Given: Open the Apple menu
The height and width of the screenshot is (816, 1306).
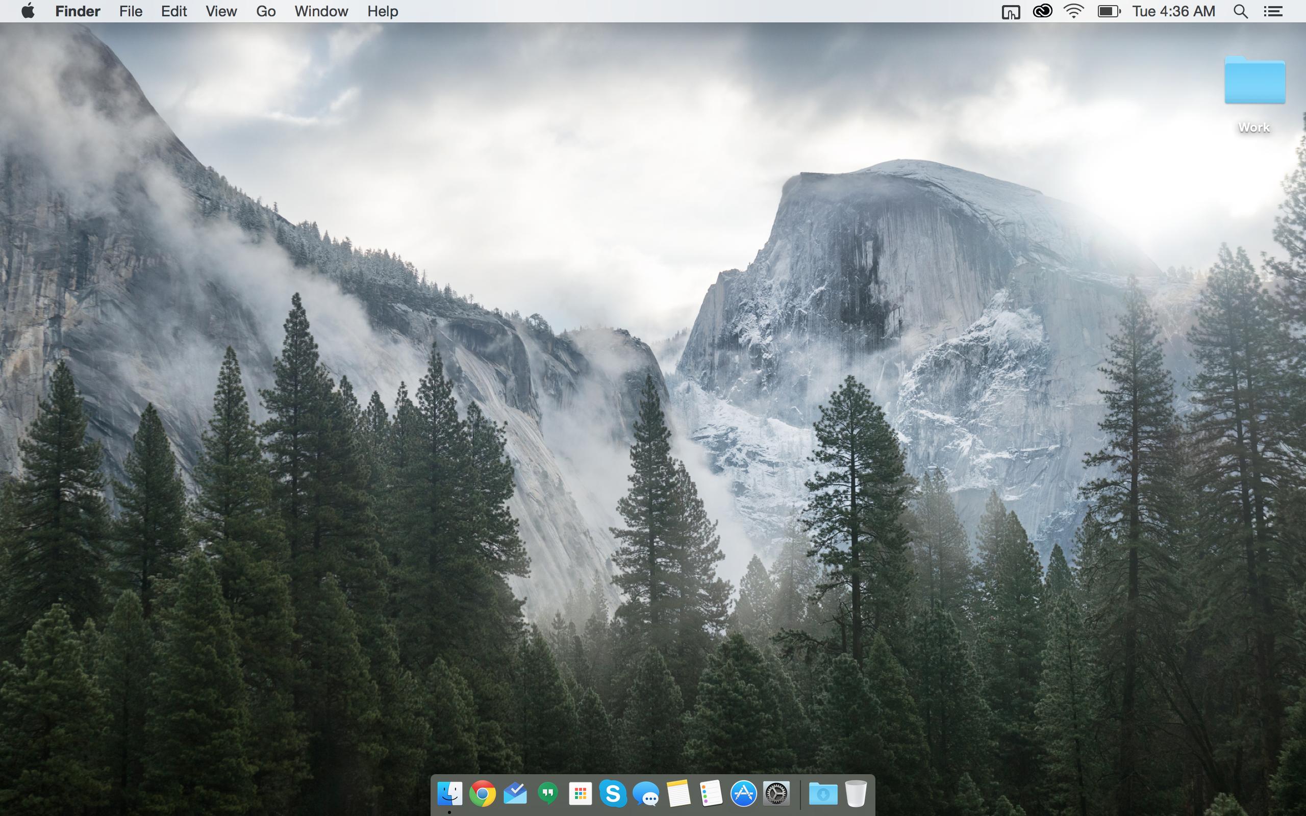Looking at the screenshot, I should (x=28, y=11).
